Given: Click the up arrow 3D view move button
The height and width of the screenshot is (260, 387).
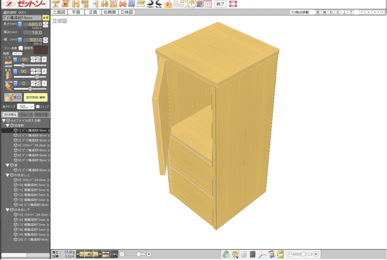Looking at the screenshot, I should [362, 12].
